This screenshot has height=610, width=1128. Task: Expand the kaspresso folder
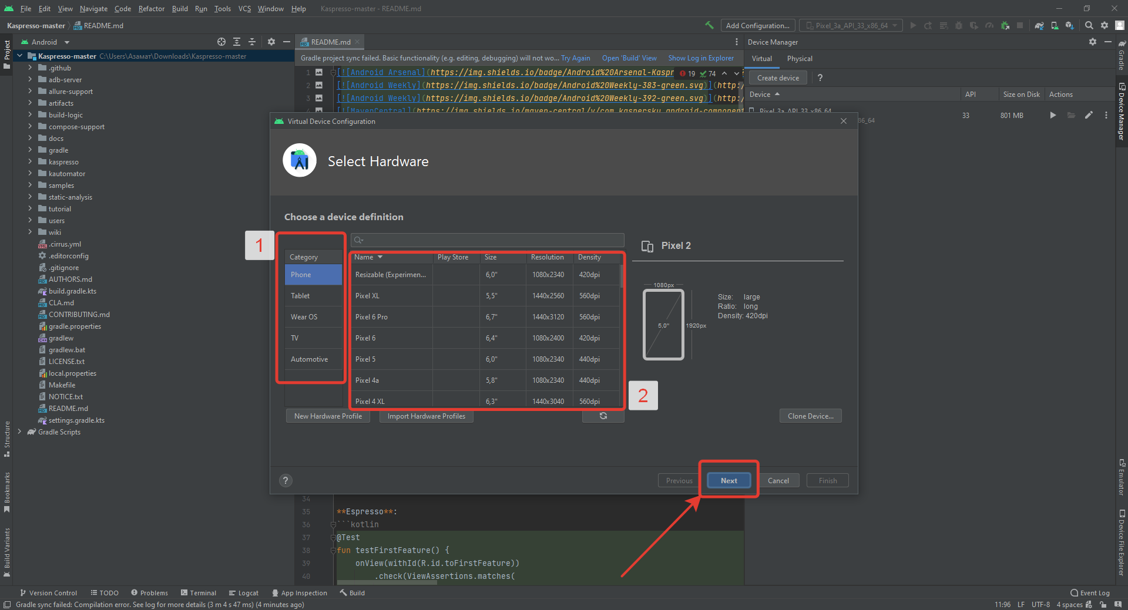[30, 161]
